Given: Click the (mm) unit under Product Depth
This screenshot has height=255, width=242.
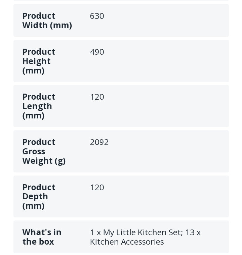Looking at the screenshot, I should click(33, 206).
